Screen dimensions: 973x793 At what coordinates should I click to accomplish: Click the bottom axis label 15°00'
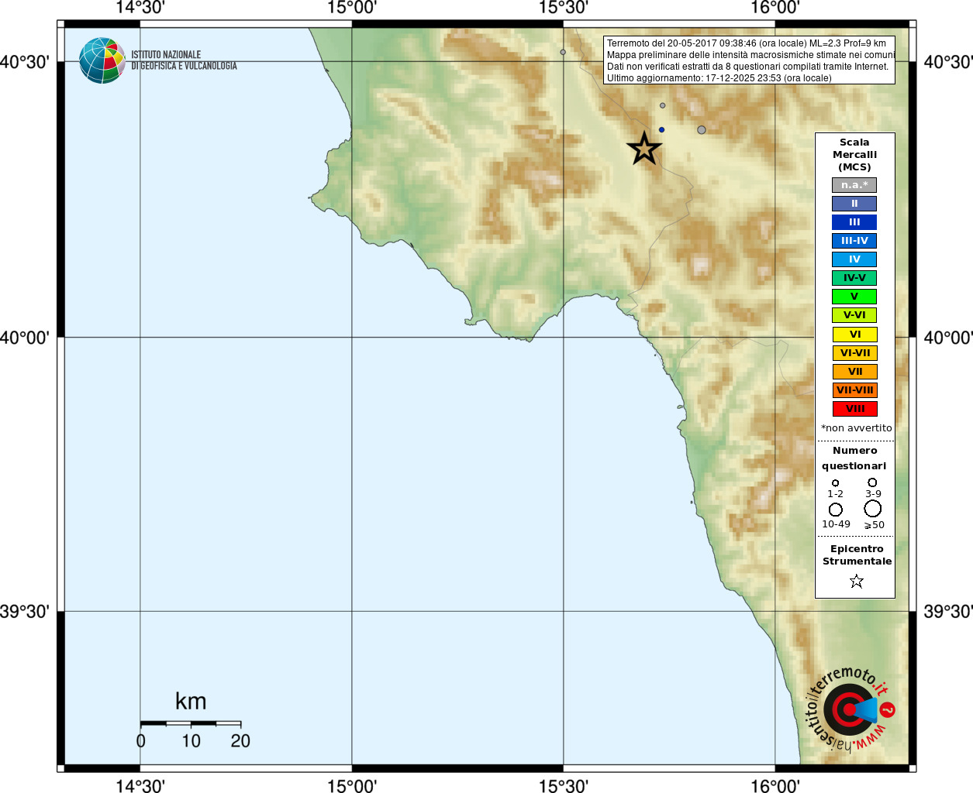coord(352,786)
